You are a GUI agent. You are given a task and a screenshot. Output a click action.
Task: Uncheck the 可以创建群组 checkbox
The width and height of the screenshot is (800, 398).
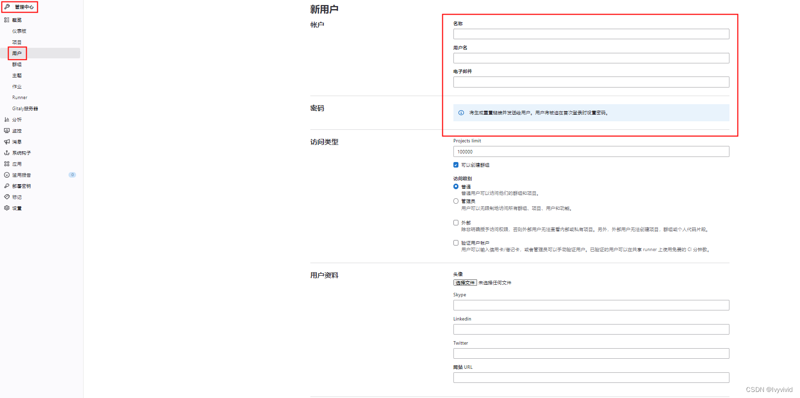pyautogui.click(x=456, y=165)
